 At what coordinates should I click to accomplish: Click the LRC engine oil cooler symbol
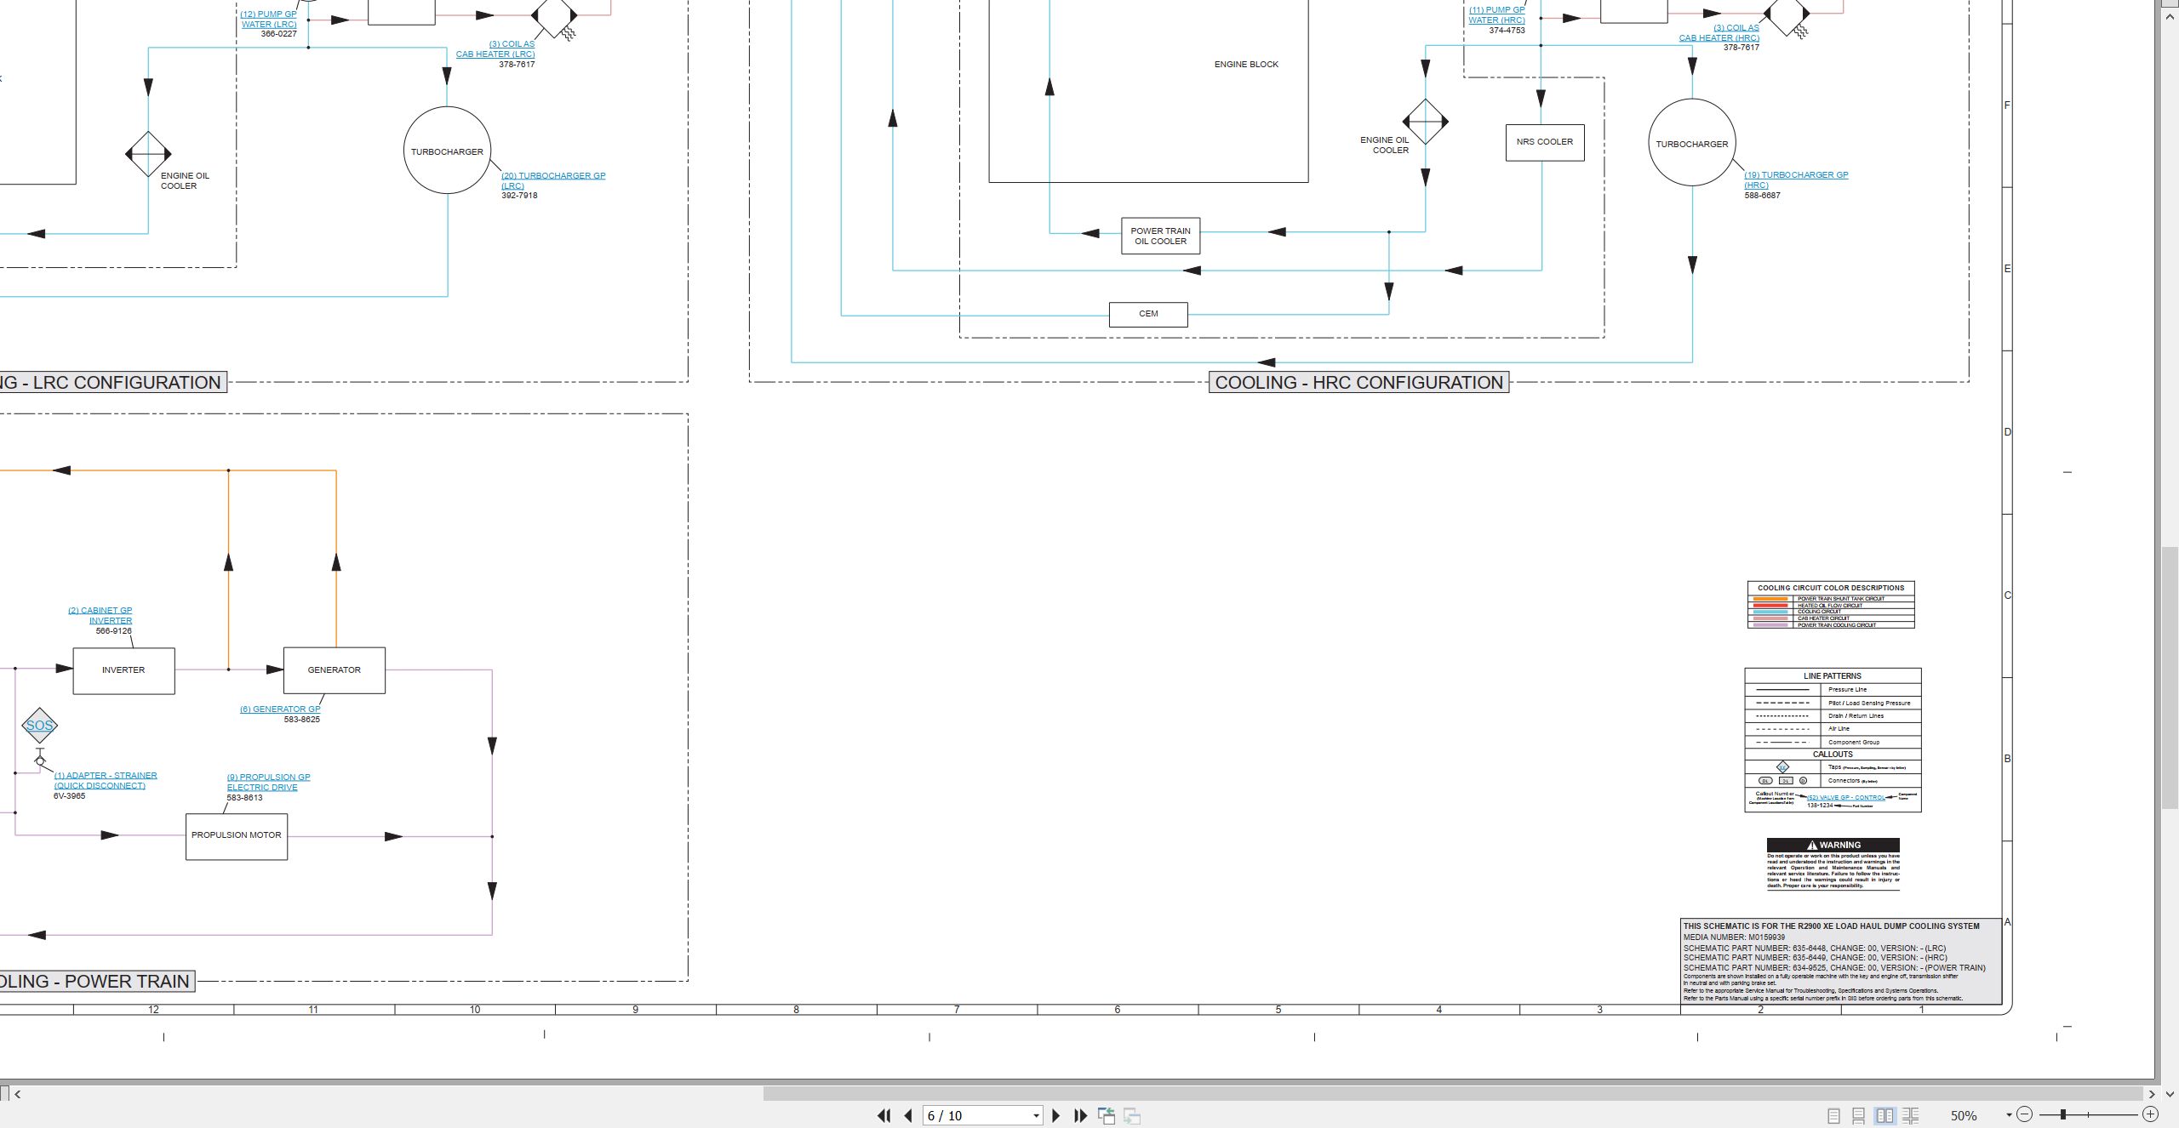(148, 154)
